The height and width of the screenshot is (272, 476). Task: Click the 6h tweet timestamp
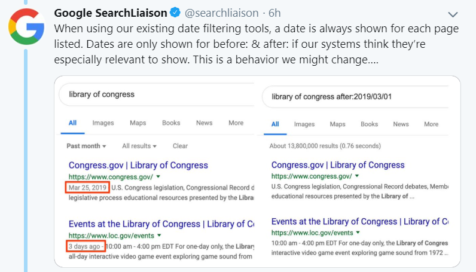[x=274, y=13]
